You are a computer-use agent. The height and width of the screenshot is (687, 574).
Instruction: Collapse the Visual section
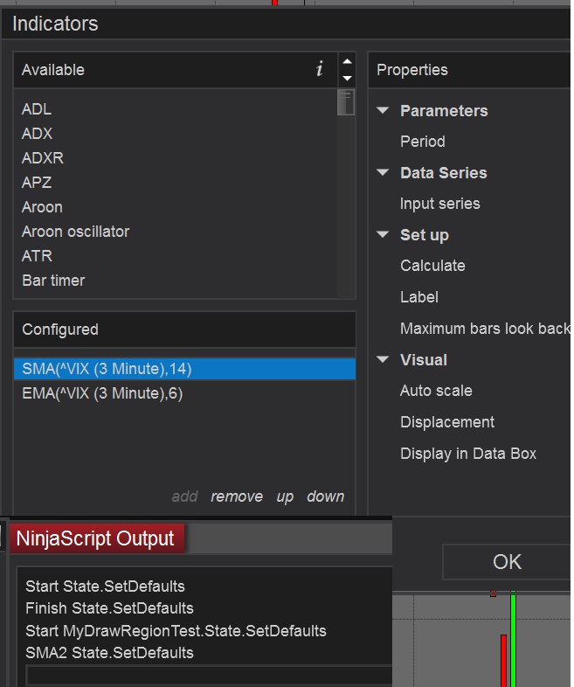[383, 359]
